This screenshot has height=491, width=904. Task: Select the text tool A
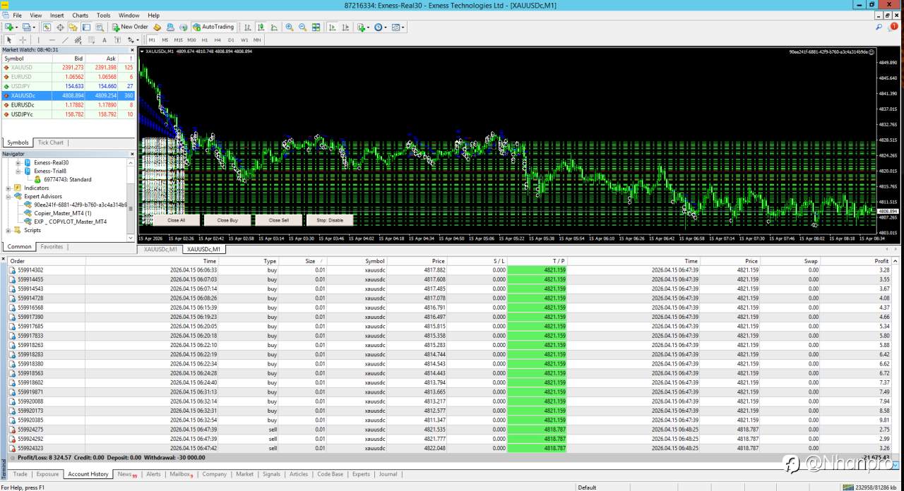105,40
